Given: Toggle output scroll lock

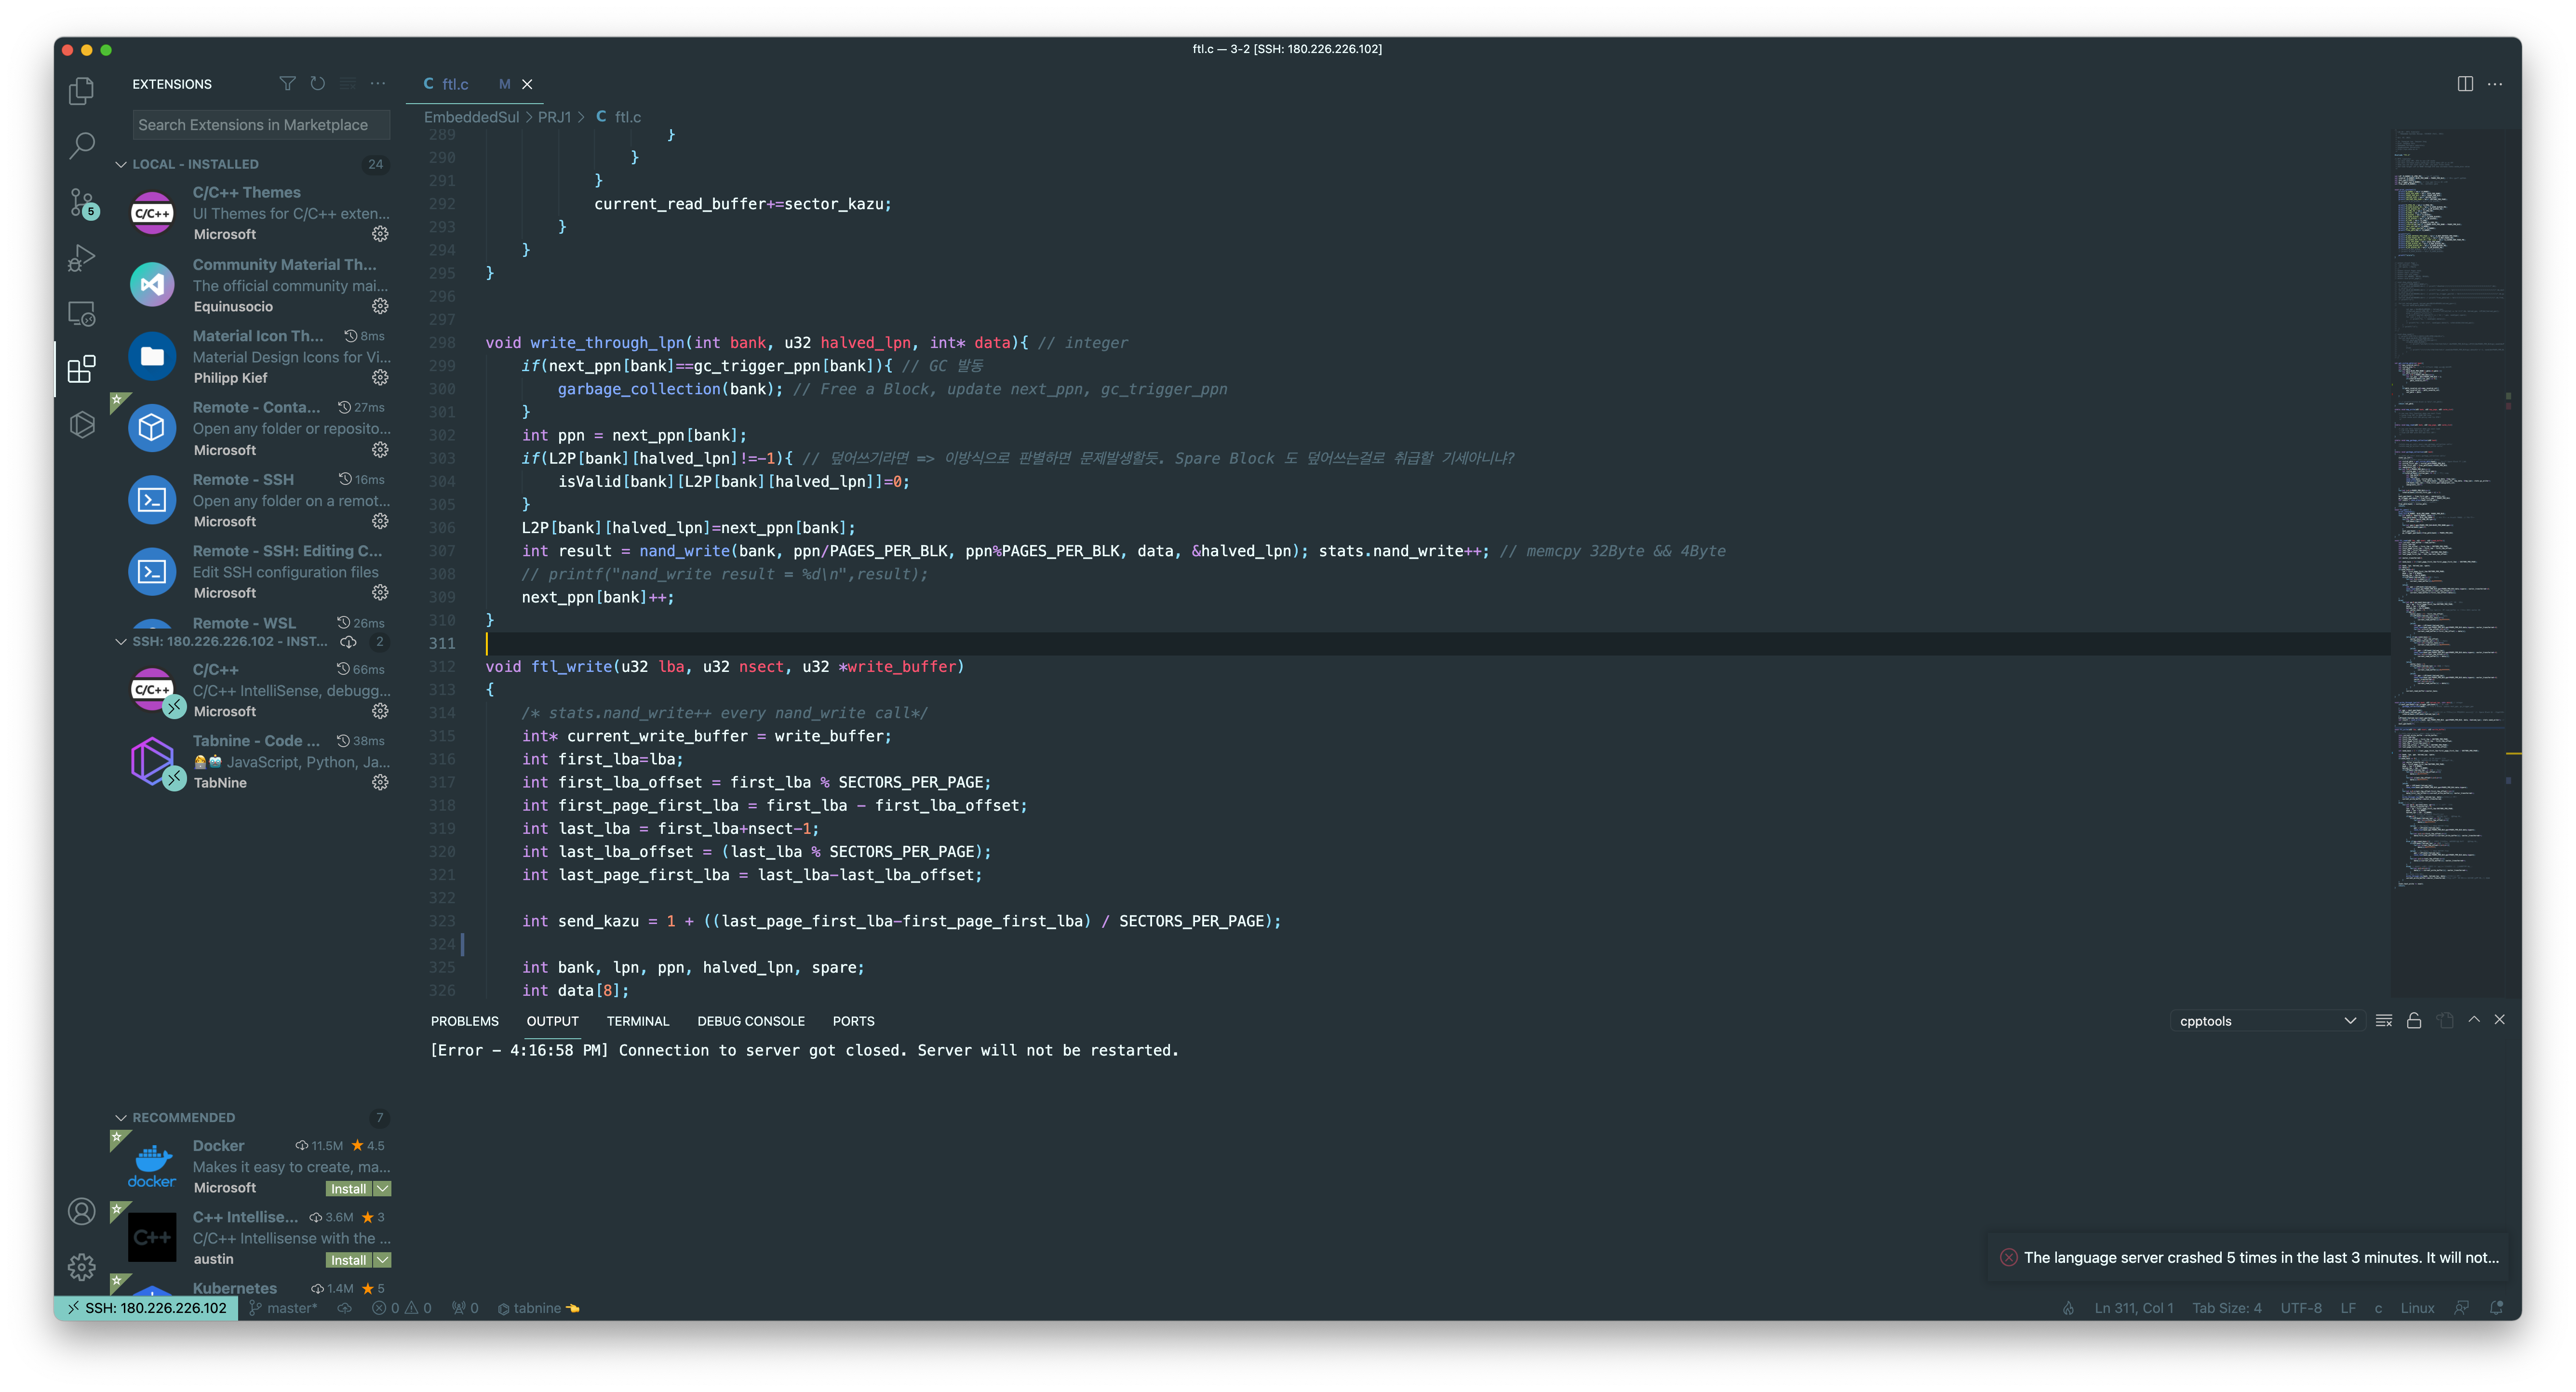Looking at the screenshot, I should tap(2414, 1020).
